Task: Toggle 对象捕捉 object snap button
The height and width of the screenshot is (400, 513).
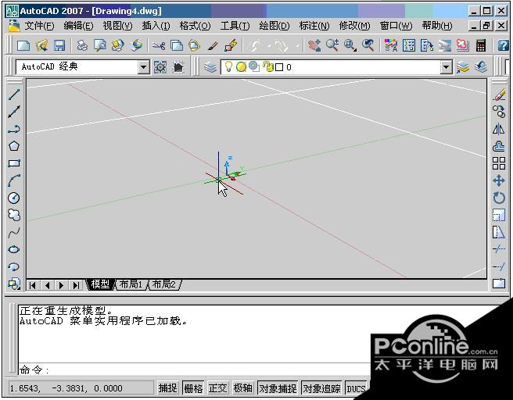Action: (x=278, y=388)
